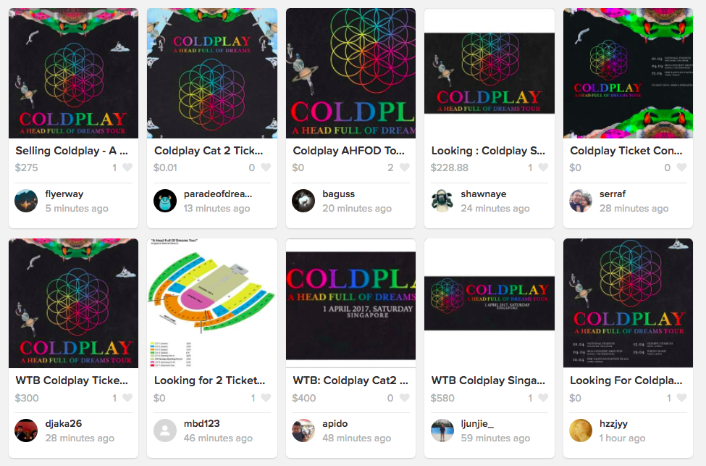Visit username link ljunjie_

[477, 424]
